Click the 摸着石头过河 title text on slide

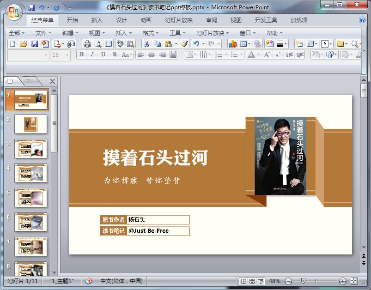point(155,157)
